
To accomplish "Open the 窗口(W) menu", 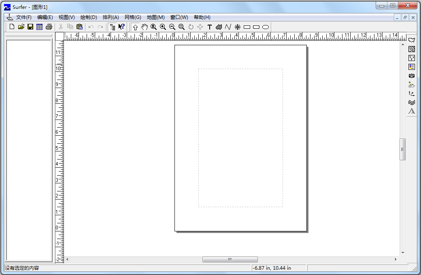I will click(x=179, y=17).
